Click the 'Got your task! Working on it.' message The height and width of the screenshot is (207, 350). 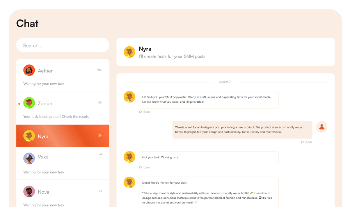point(208,157)
